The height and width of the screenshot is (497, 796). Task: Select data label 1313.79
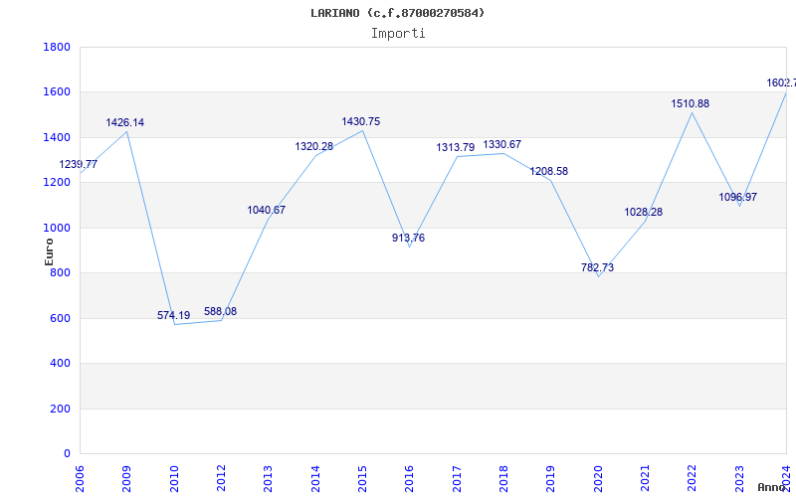(456, 147)
